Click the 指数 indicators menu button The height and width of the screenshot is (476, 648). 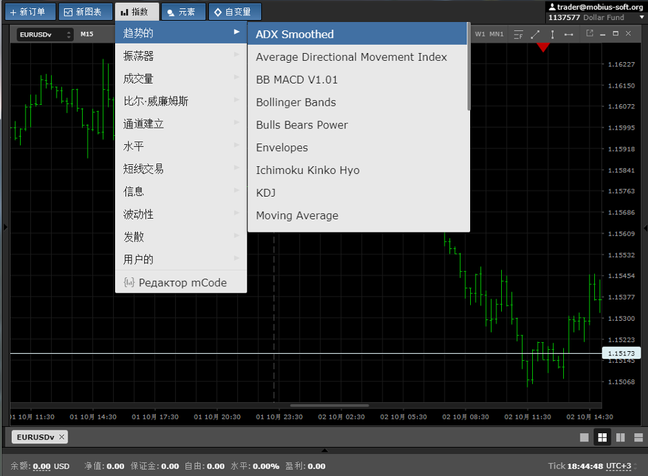click(x=136, y=12)
